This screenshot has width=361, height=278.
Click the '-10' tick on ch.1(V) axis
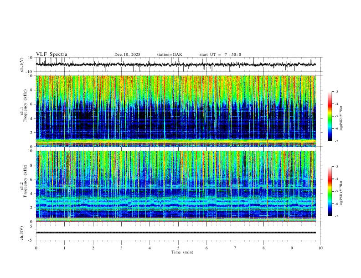[29, 72]
